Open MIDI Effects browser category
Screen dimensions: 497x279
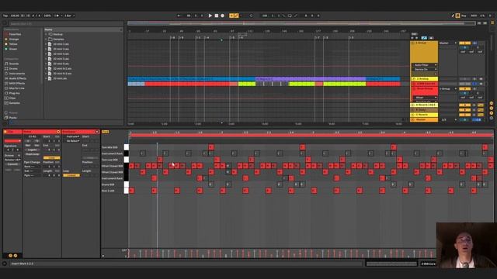[x=17, y=83]
